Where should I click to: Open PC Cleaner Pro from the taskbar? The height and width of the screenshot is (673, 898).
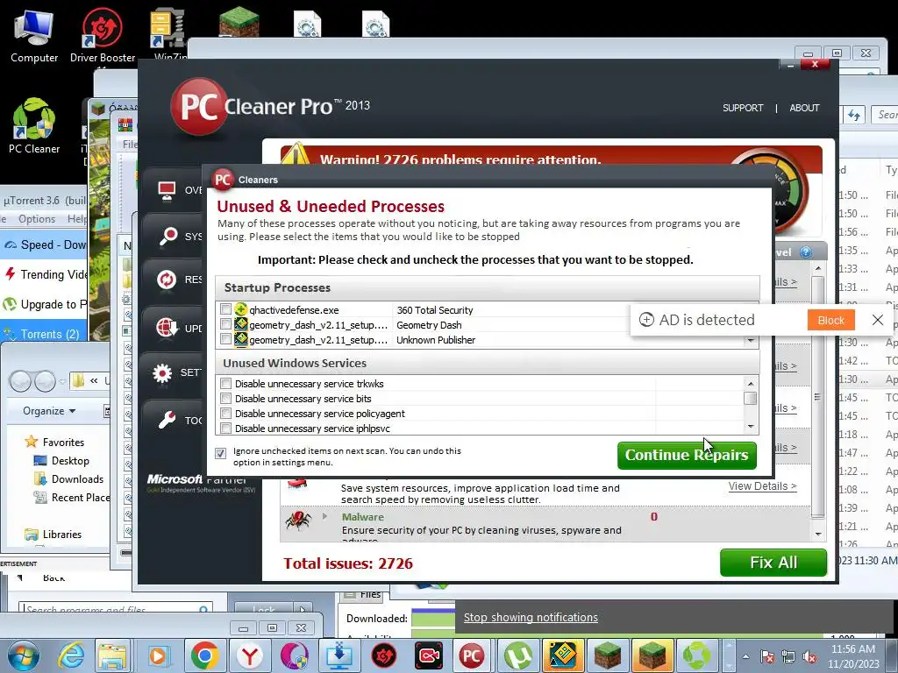(x=471, y=655)
